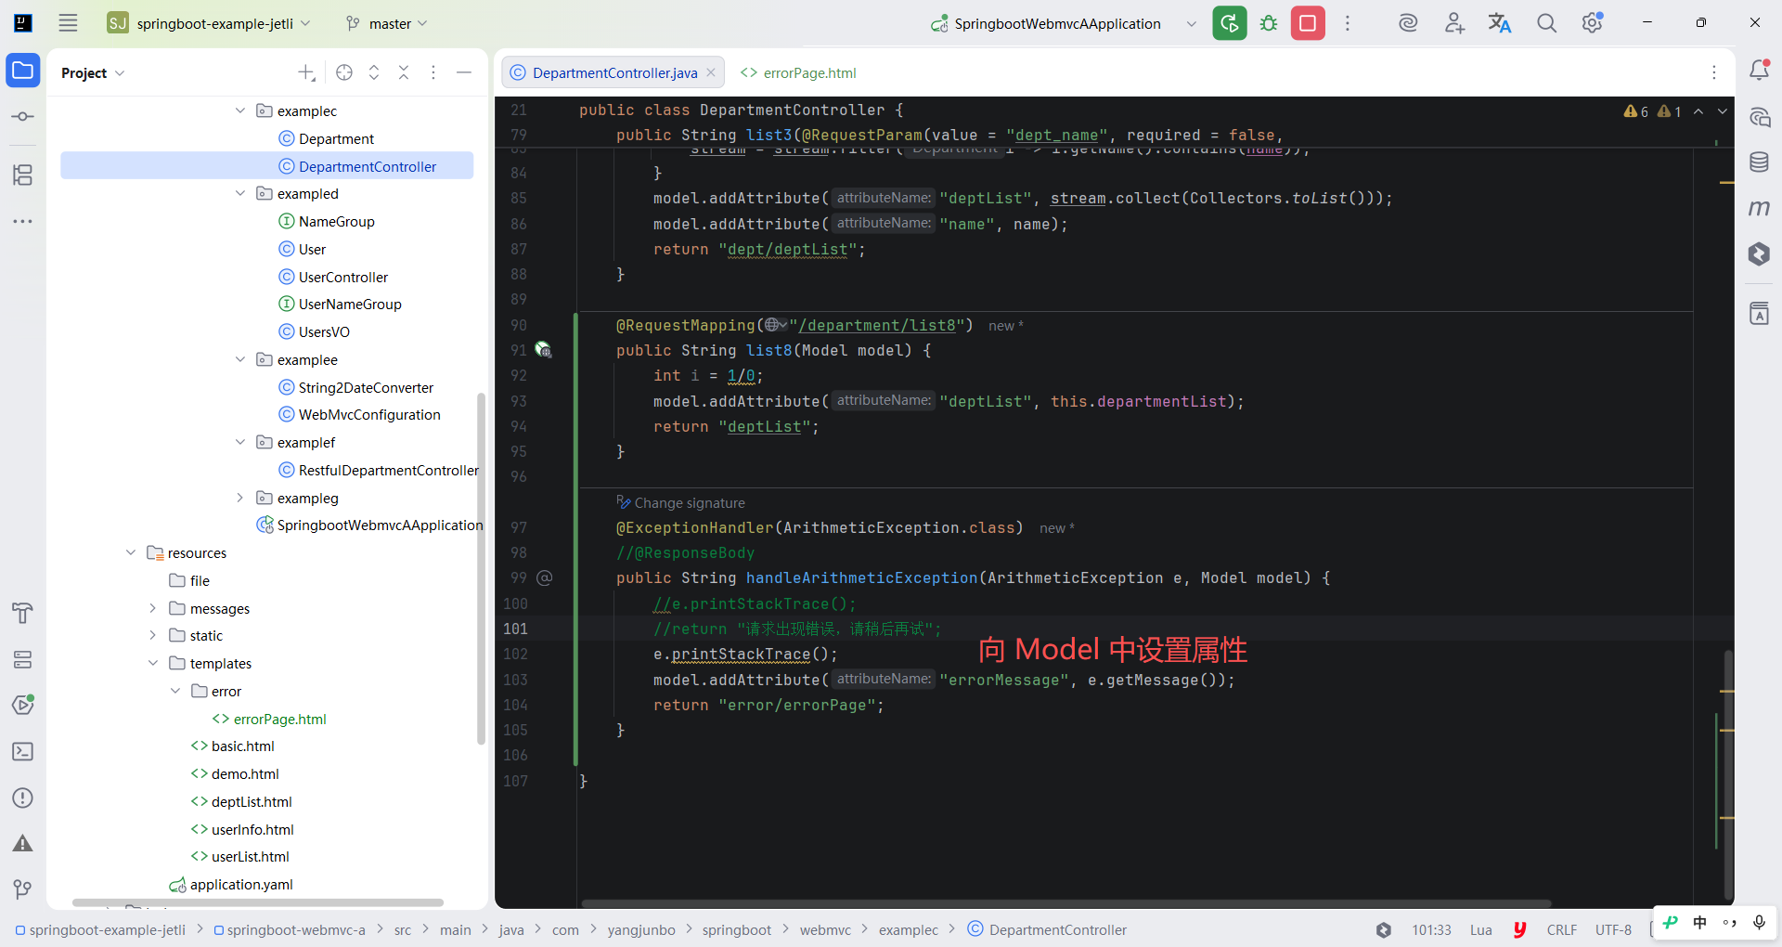This screenshot has height=947, width=1782.
Task: Select opened file target icon in Project panel
Action: tap(344, 72)
